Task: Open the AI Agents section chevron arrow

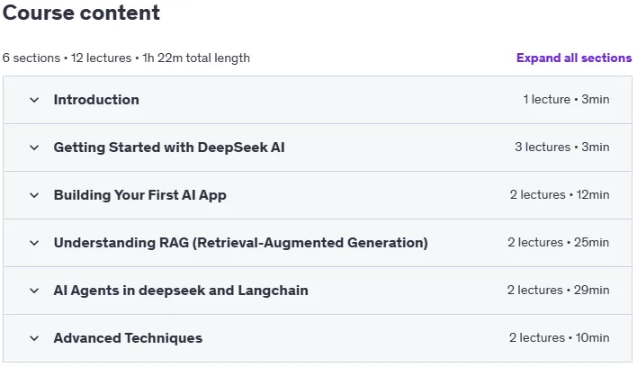Action: (x=34, y=291)
